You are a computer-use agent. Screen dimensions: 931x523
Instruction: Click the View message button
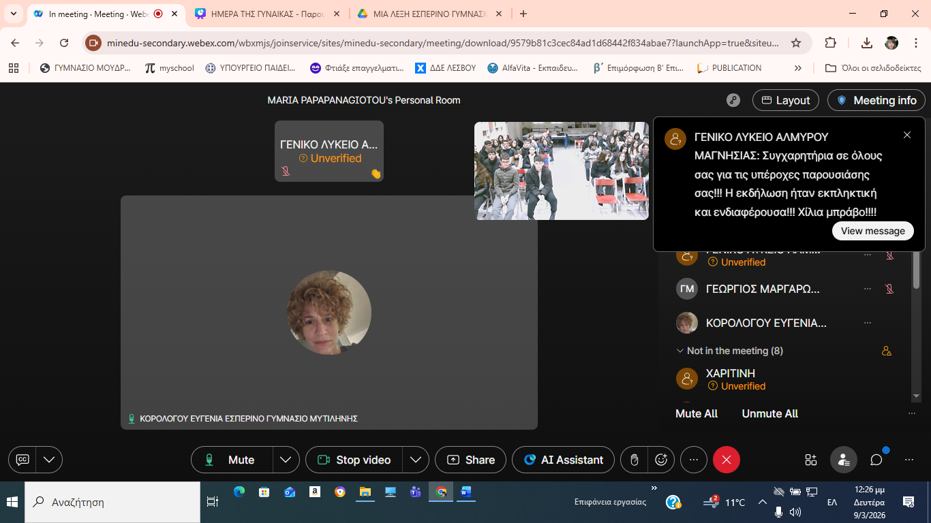(872, 231)
